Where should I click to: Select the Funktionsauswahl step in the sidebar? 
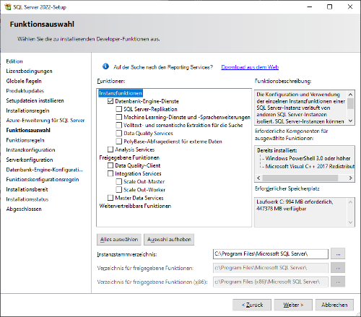pos(28,130)
